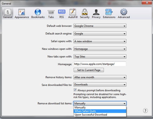The width and height of the screenshot is (153, 119).
Task: Toggle Always prompt before downloading checkbox
Action: click(75, 90)
